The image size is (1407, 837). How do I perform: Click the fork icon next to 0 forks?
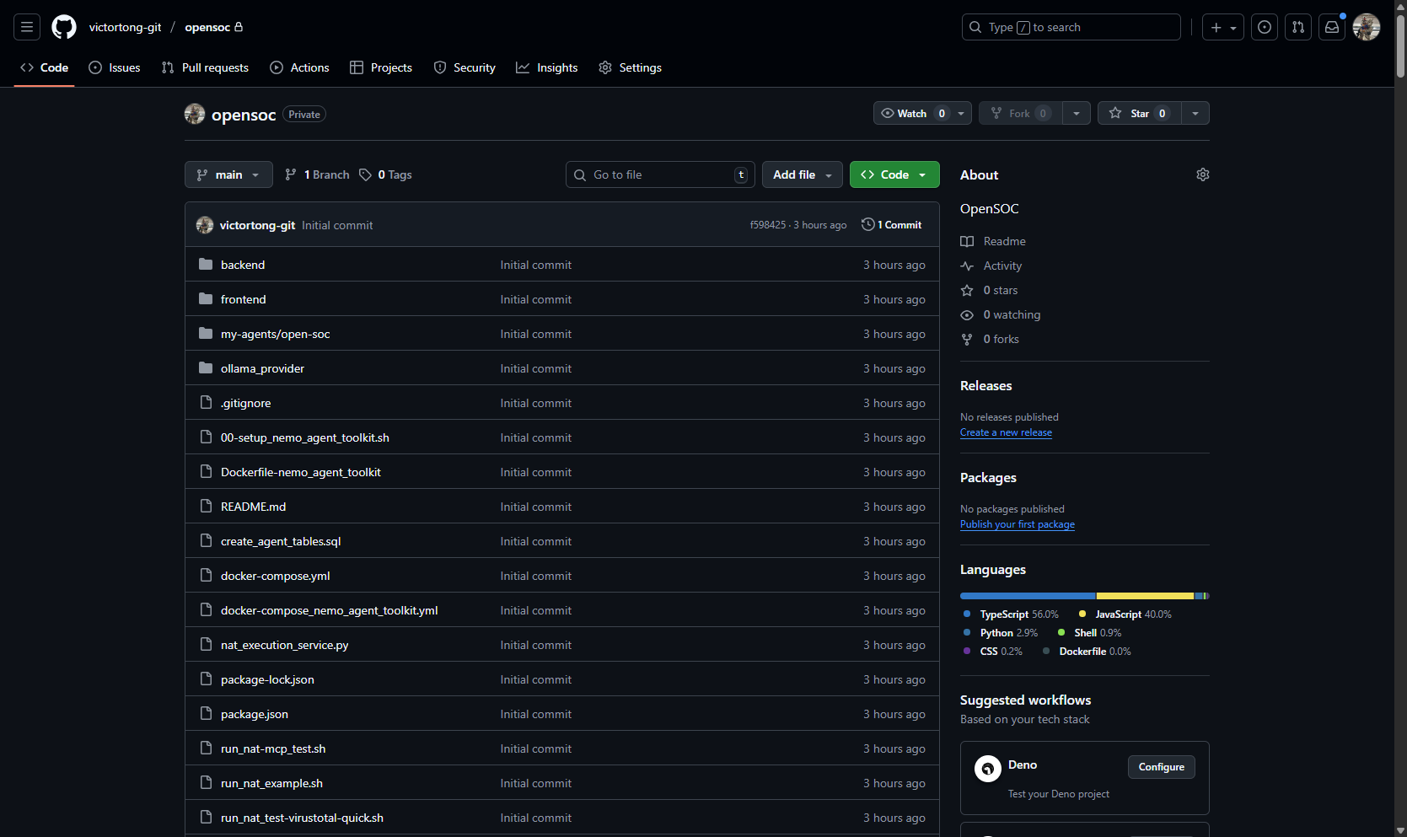[x=967, y=339]
